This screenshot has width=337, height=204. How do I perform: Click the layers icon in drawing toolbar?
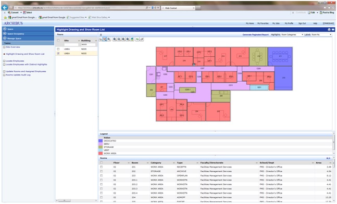coord(132,39)
